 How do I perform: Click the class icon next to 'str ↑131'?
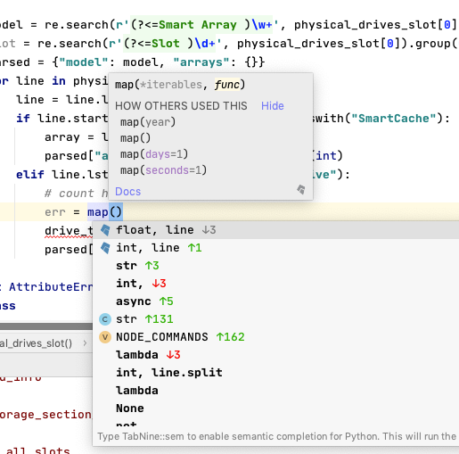click(105, 319)
